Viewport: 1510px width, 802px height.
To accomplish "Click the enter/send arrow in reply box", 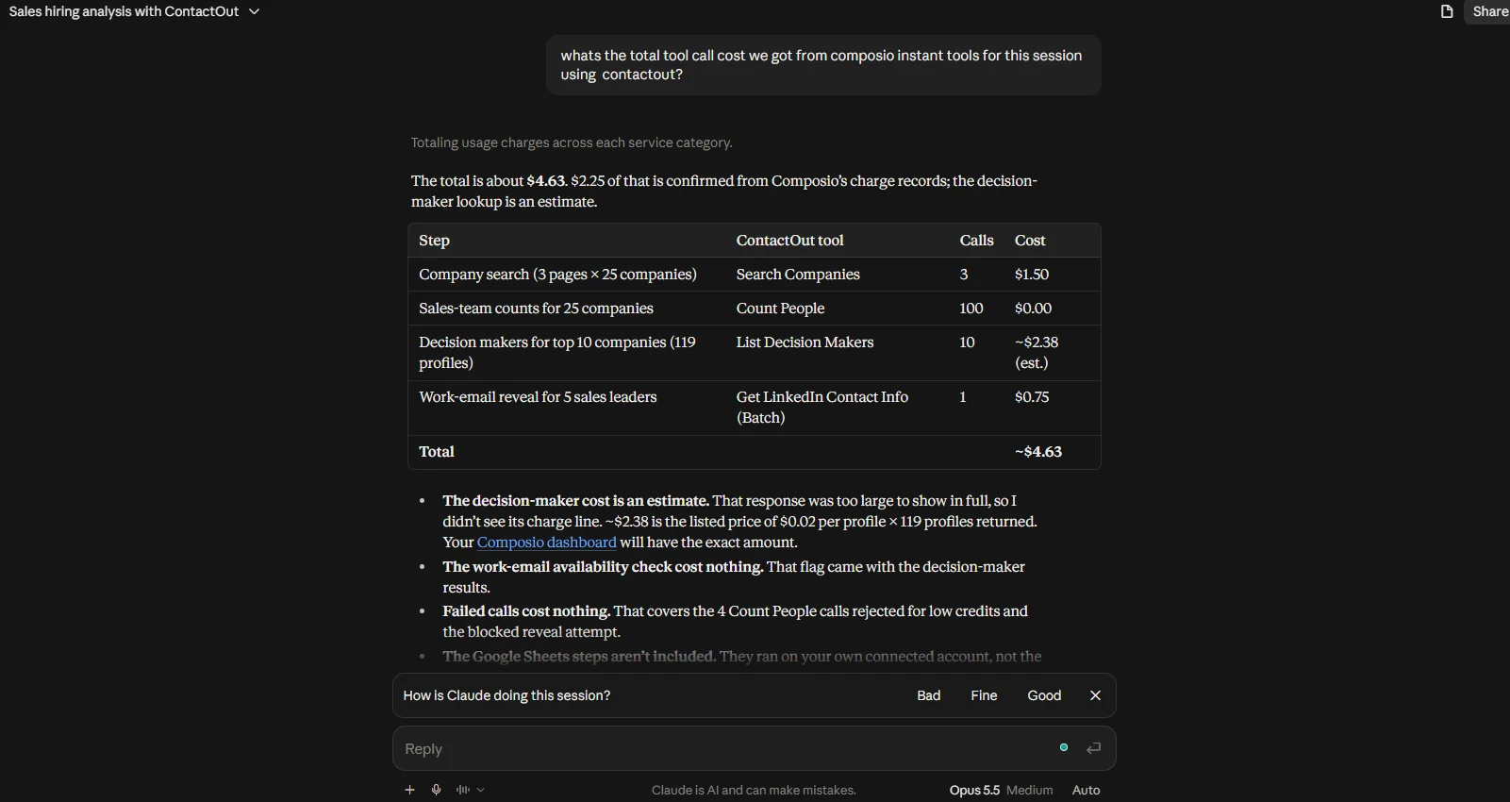I will click(x=1094, y=748).
